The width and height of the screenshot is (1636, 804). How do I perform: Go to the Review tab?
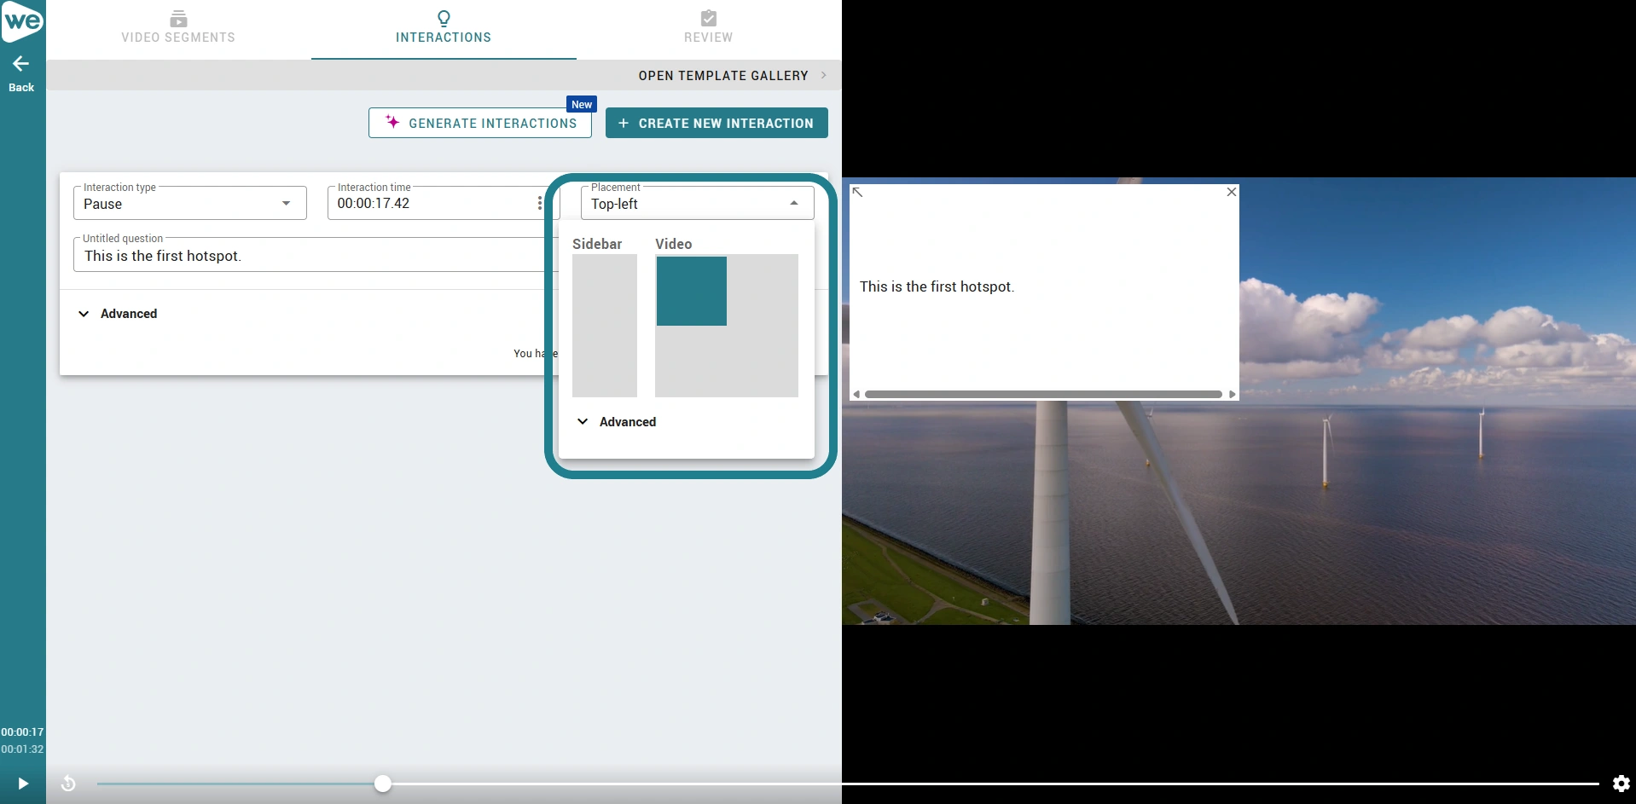pyautogui.click(x=708, y=28)
